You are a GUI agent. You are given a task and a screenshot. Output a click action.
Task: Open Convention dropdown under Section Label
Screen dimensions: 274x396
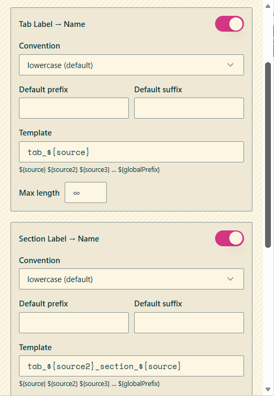131,279
